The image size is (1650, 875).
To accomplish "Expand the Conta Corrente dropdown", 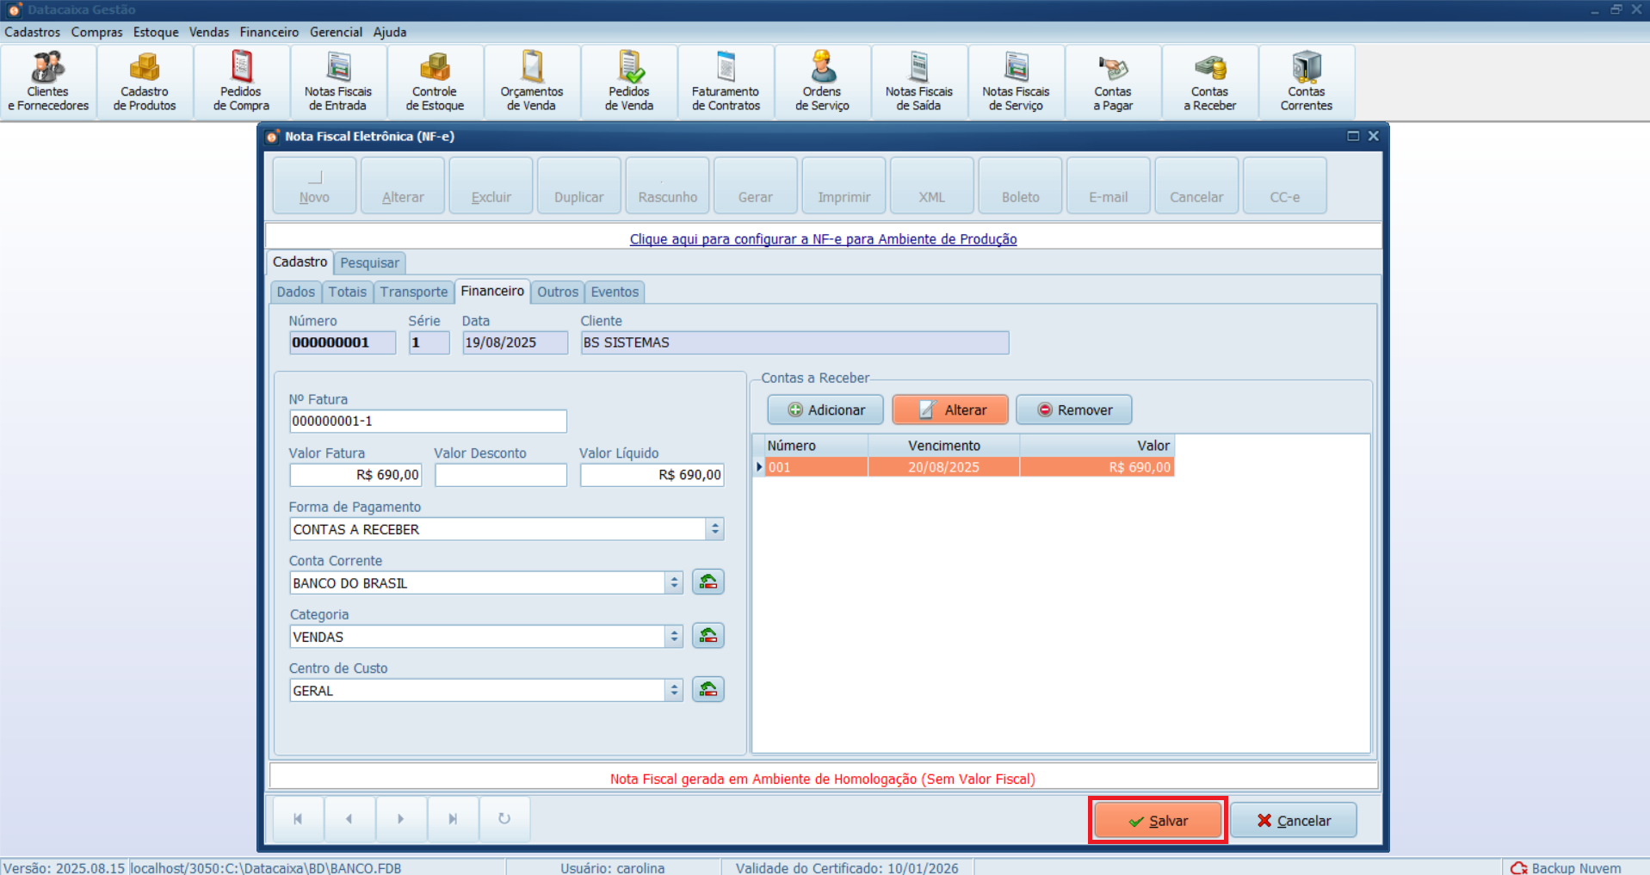I will (674, 583).
